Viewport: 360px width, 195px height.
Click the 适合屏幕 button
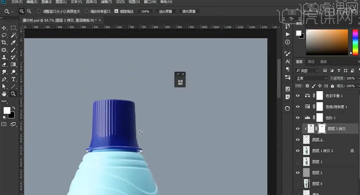coord(165,11)
